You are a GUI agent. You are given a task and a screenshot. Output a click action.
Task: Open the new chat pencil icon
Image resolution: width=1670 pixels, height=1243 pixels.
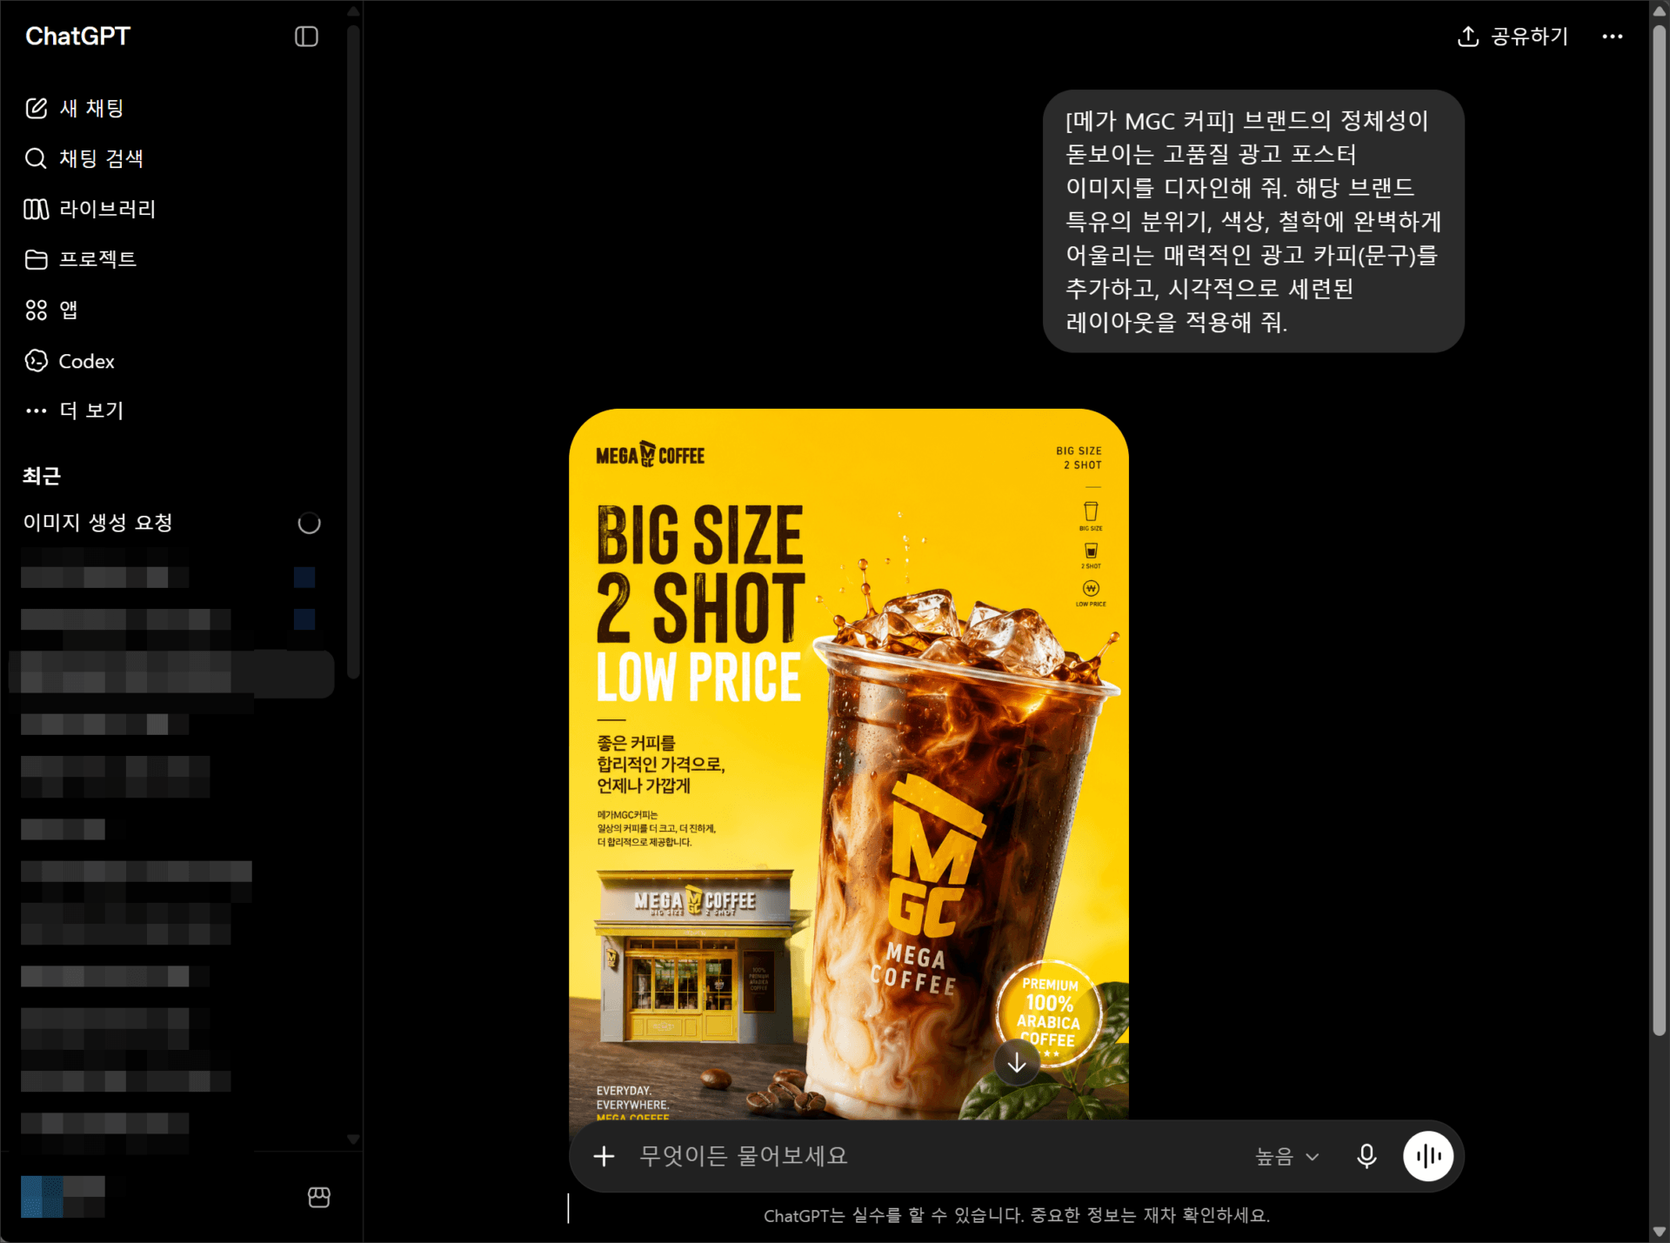click(x=36, y=108)
